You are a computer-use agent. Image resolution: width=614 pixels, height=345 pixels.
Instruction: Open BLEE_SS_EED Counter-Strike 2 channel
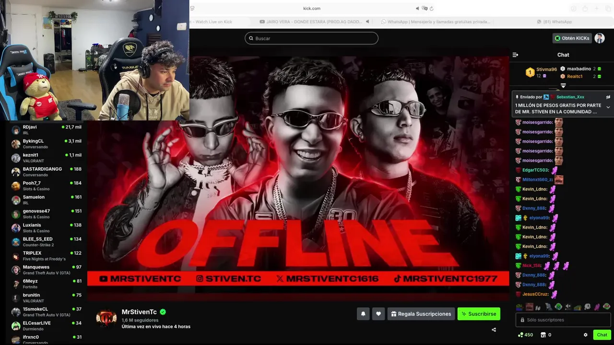47,241
